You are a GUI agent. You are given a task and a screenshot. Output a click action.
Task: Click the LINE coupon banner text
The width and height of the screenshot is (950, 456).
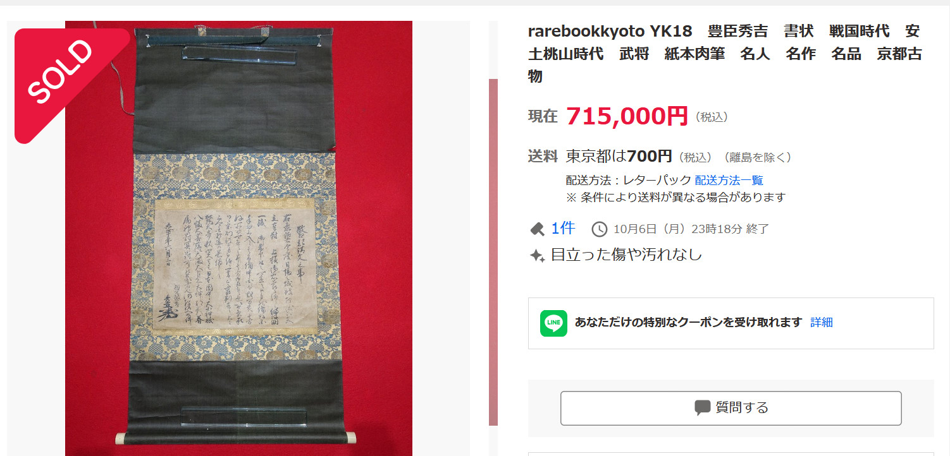click(x=688, y=323)
